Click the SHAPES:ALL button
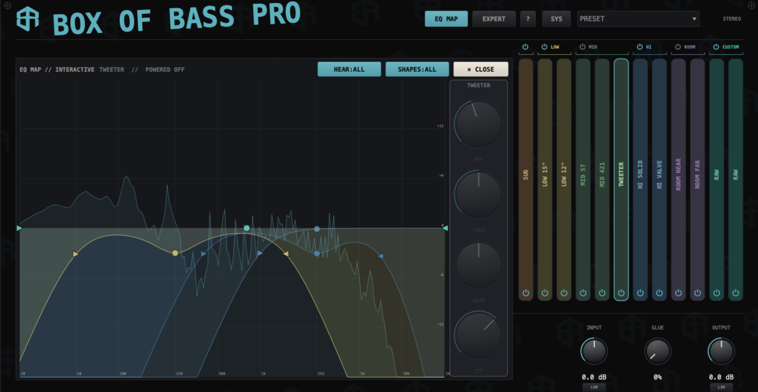This screenshot has width=758, height=392. click(417, 69)
